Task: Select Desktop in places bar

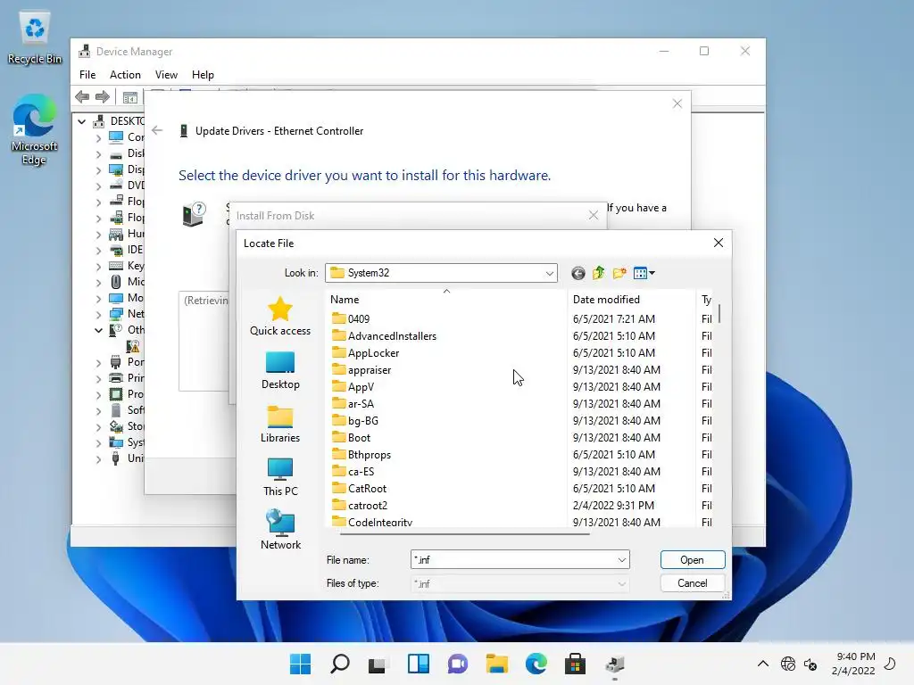Action: [x=279, y=370]
